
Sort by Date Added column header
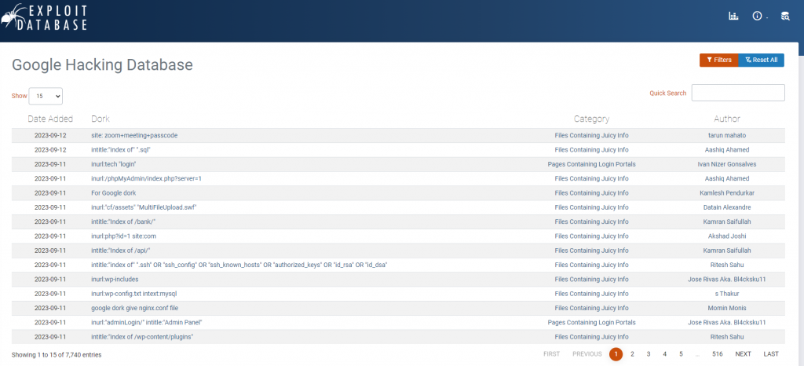point(50,119)
